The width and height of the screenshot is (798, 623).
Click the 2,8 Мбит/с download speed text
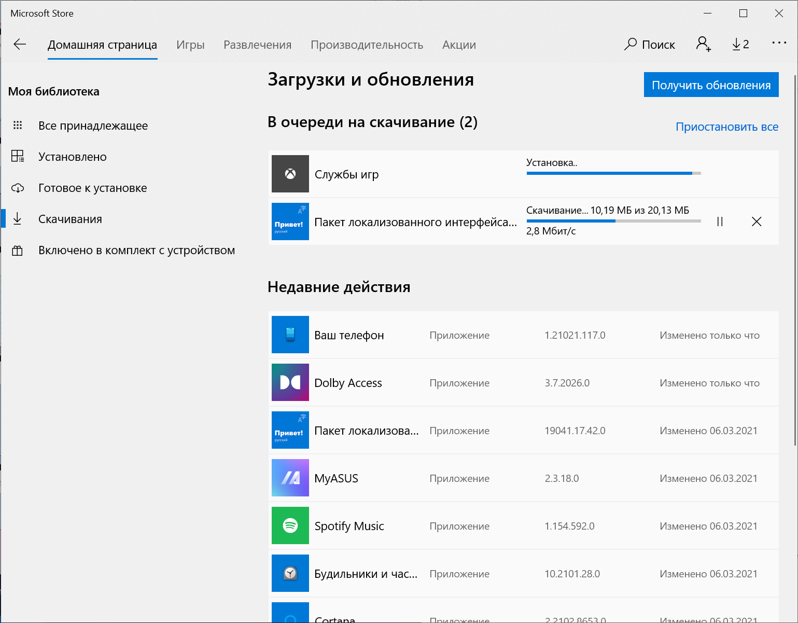point(551,231)
